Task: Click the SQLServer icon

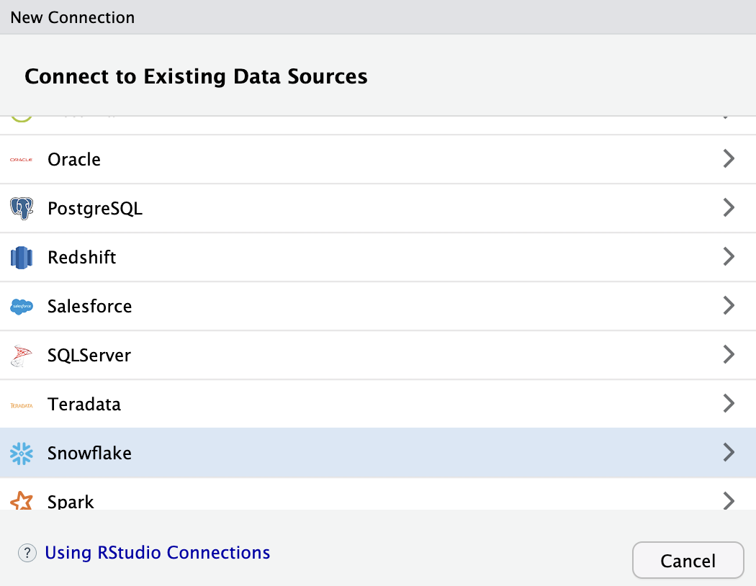Action: pos(21,355)
